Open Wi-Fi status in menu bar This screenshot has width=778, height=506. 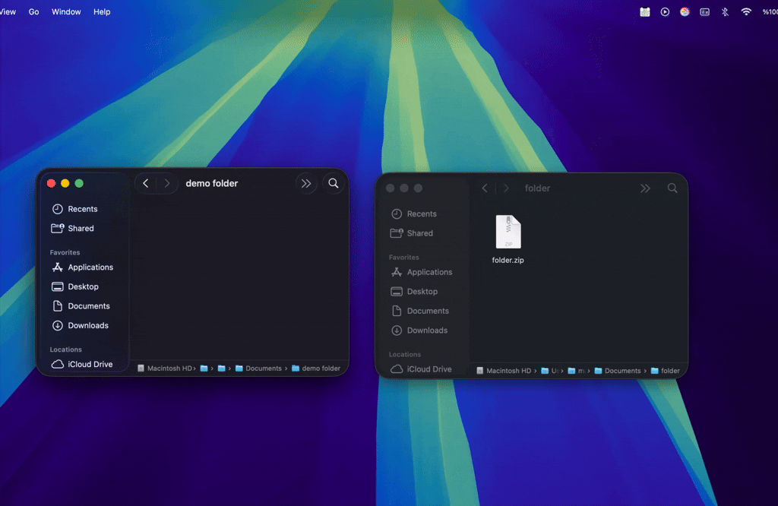coord(746,12)
